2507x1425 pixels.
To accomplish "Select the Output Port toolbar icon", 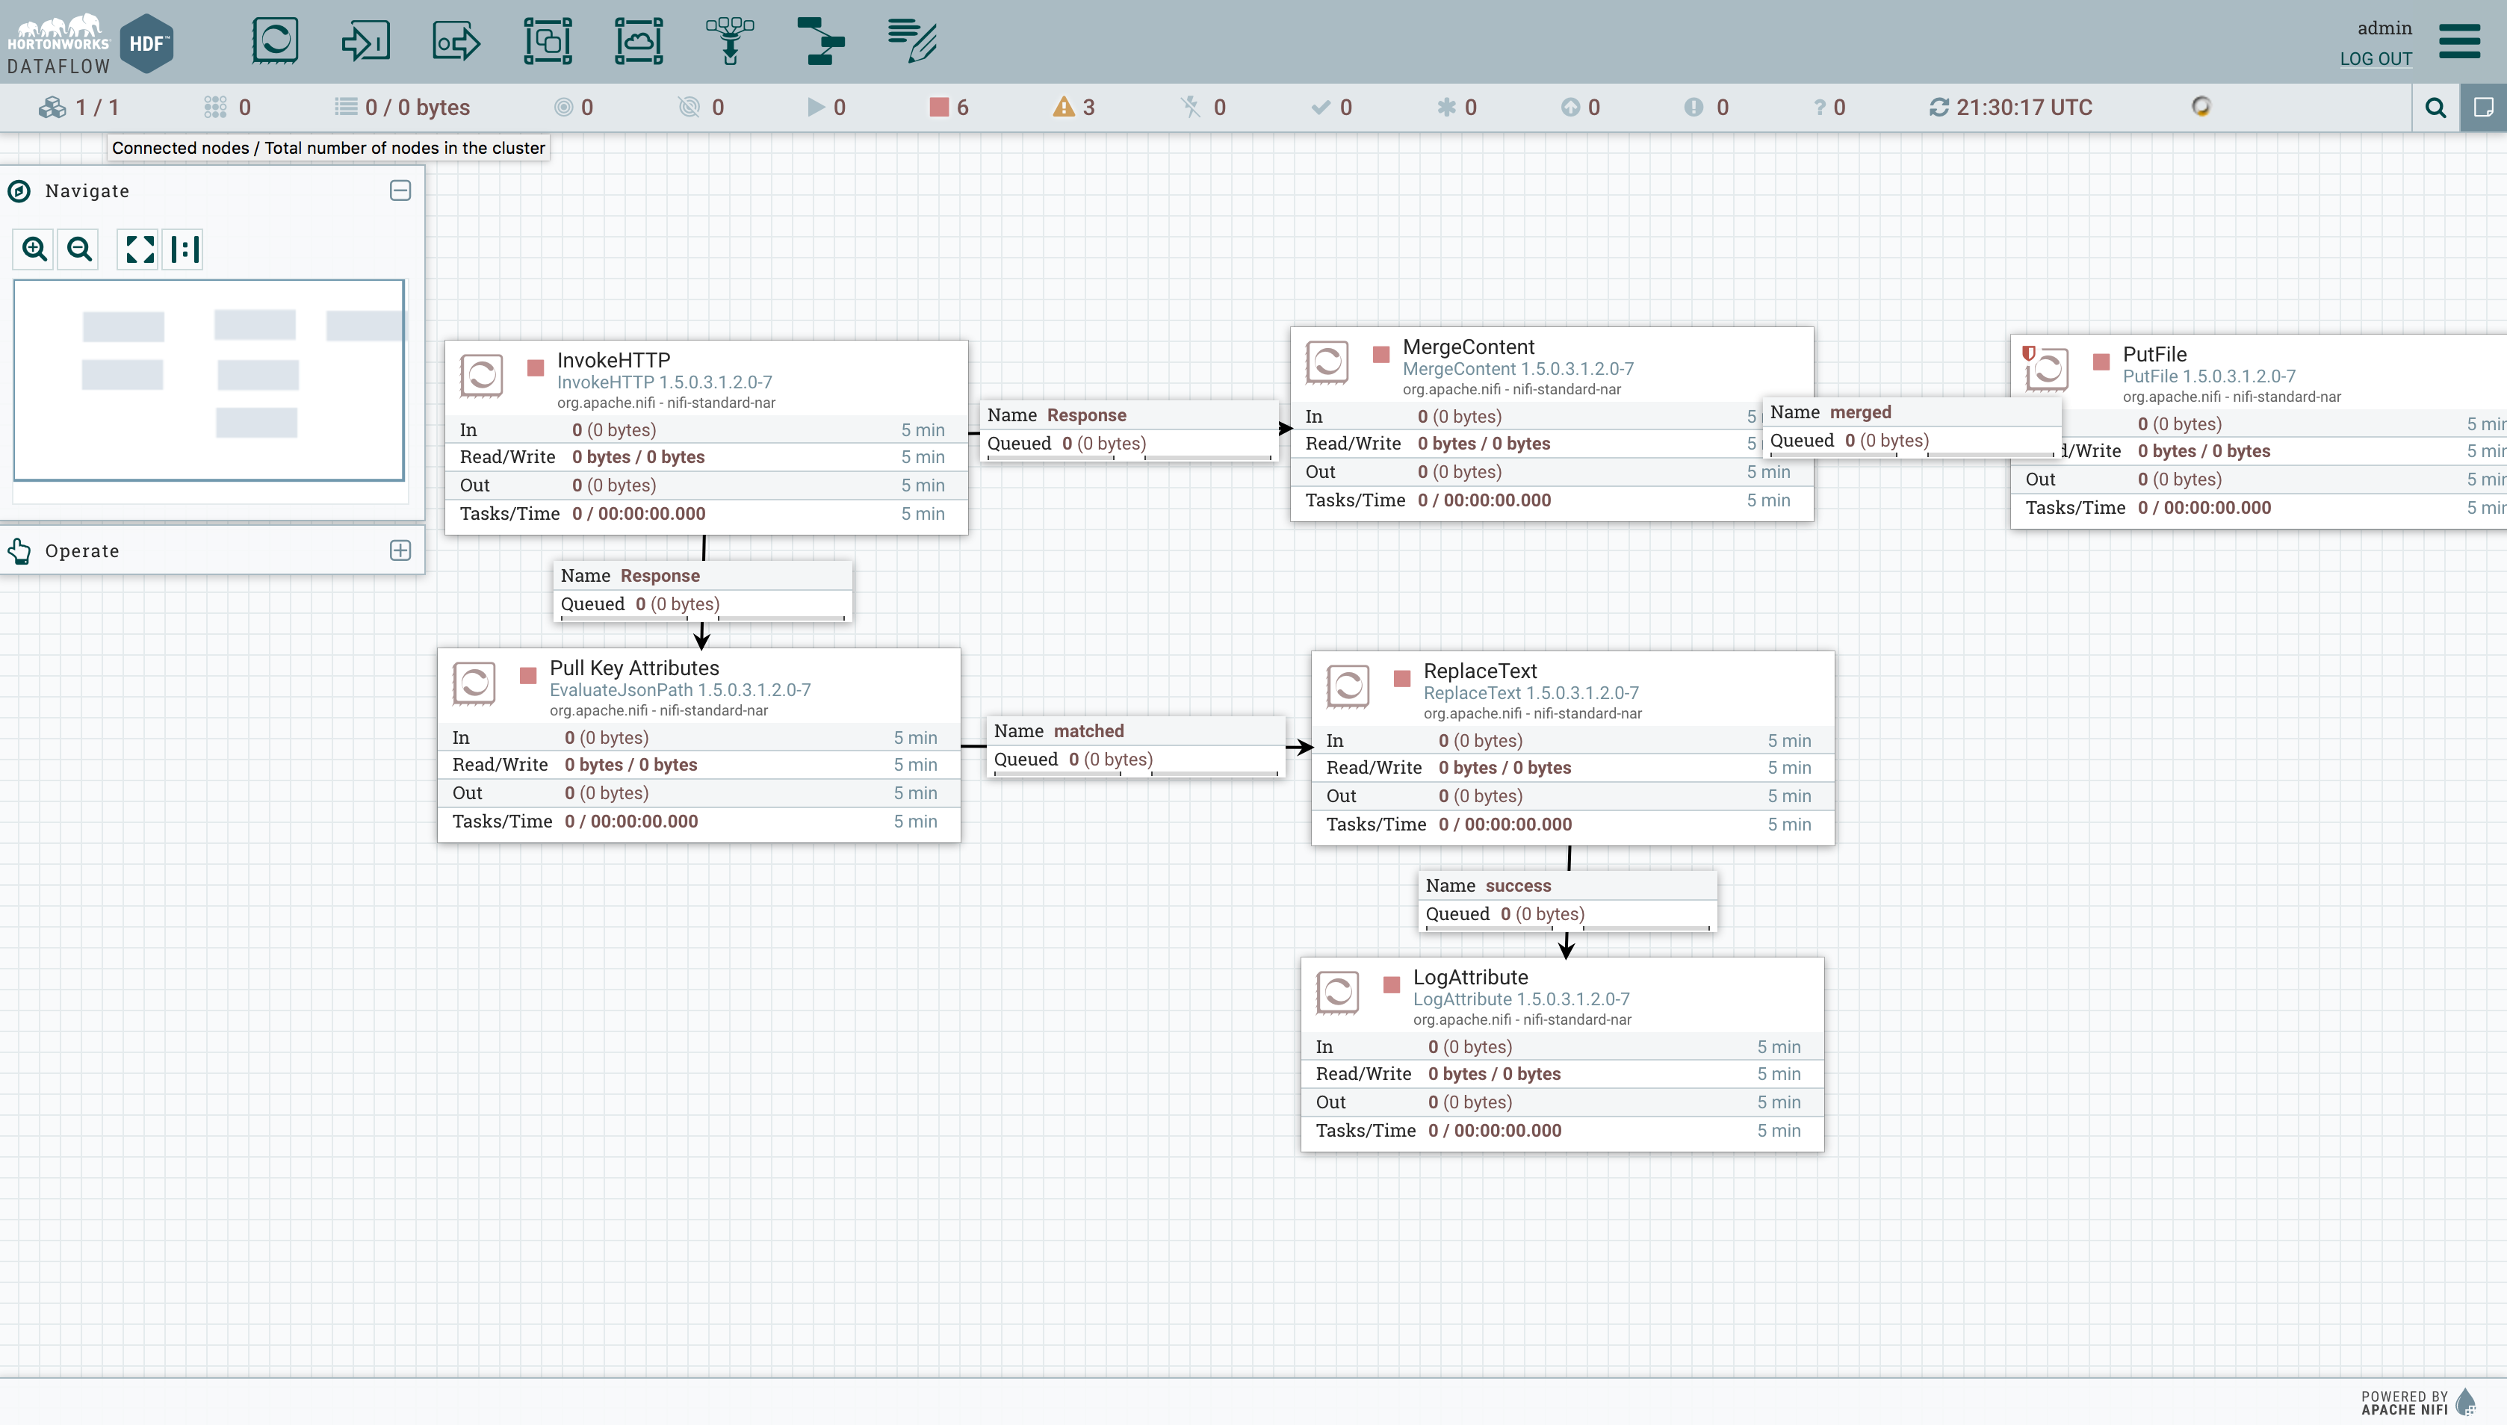I will [x=456, y=41].
